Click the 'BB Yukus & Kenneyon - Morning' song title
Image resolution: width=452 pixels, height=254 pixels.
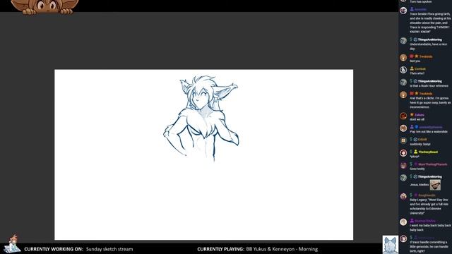[x=282, y=249]
